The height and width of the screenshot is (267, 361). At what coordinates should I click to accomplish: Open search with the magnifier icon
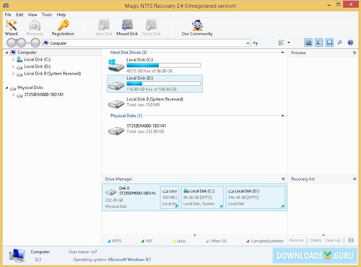[x=340, y=43]
